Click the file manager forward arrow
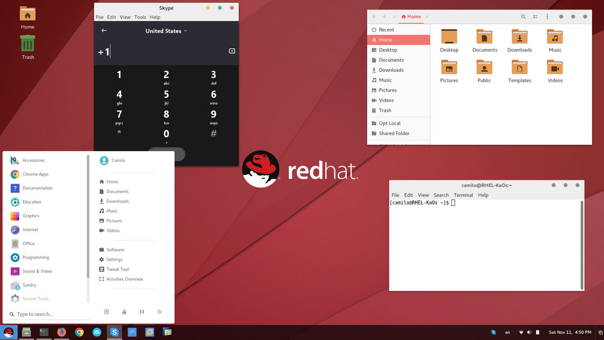Image resolution: width=604 pixels, height=340 pixels. point(384,17)
